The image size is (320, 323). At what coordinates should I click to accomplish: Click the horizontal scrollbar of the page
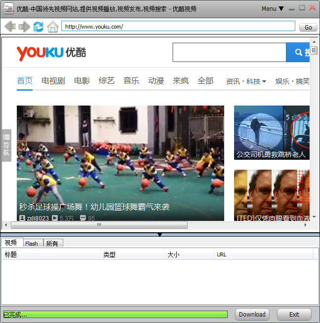pos(99,225)
